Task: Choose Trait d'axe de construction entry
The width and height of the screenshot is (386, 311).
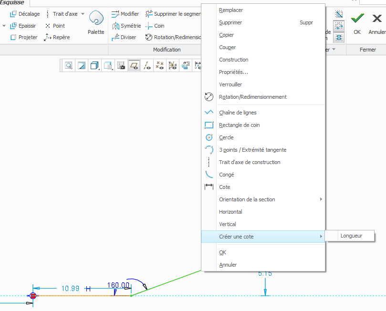Action: click(x=263, y=162)
